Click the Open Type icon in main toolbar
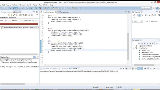 [x=53, y=8]
